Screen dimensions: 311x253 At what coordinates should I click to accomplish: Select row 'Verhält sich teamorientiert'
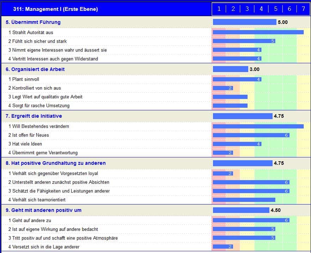tap(39, 200)
